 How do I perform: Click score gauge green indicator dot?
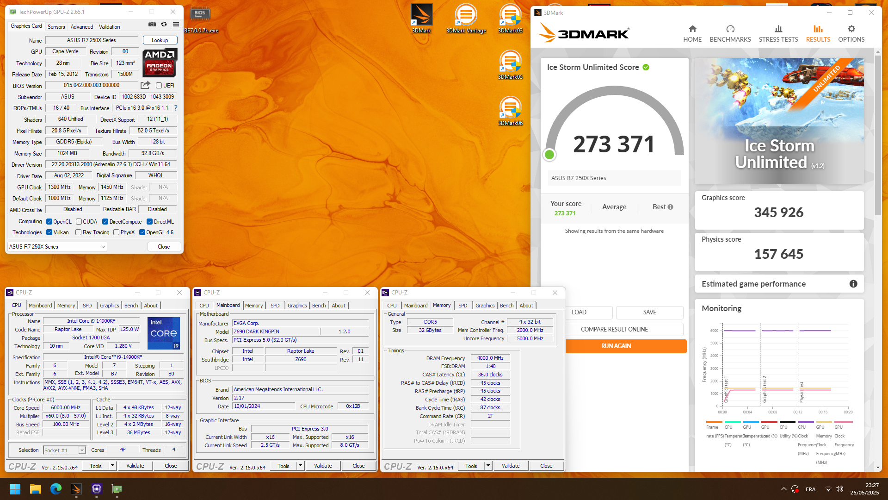549,155
